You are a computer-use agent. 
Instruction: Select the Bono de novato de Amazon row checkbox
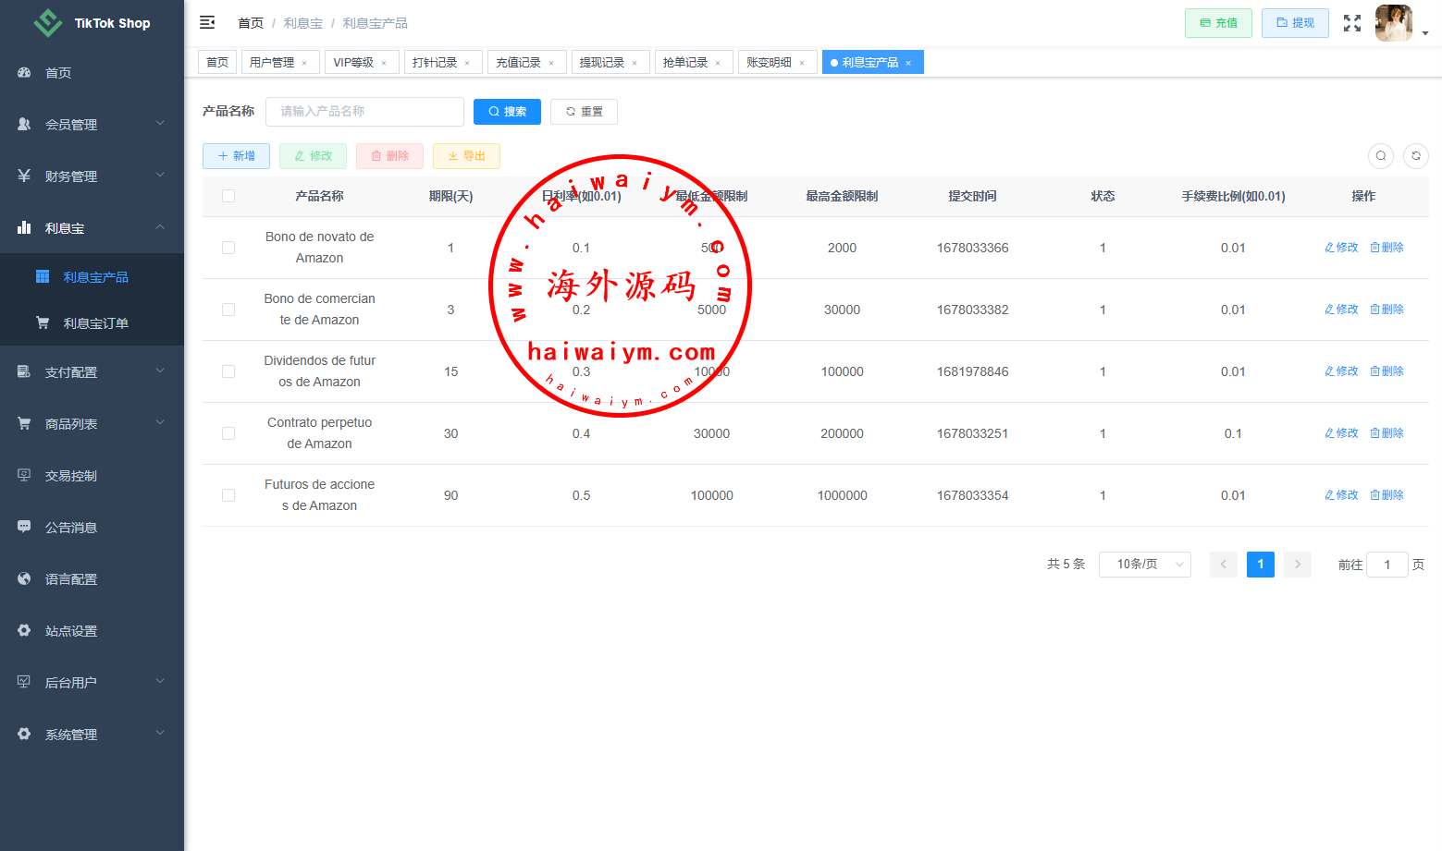[x=228, y=248]
